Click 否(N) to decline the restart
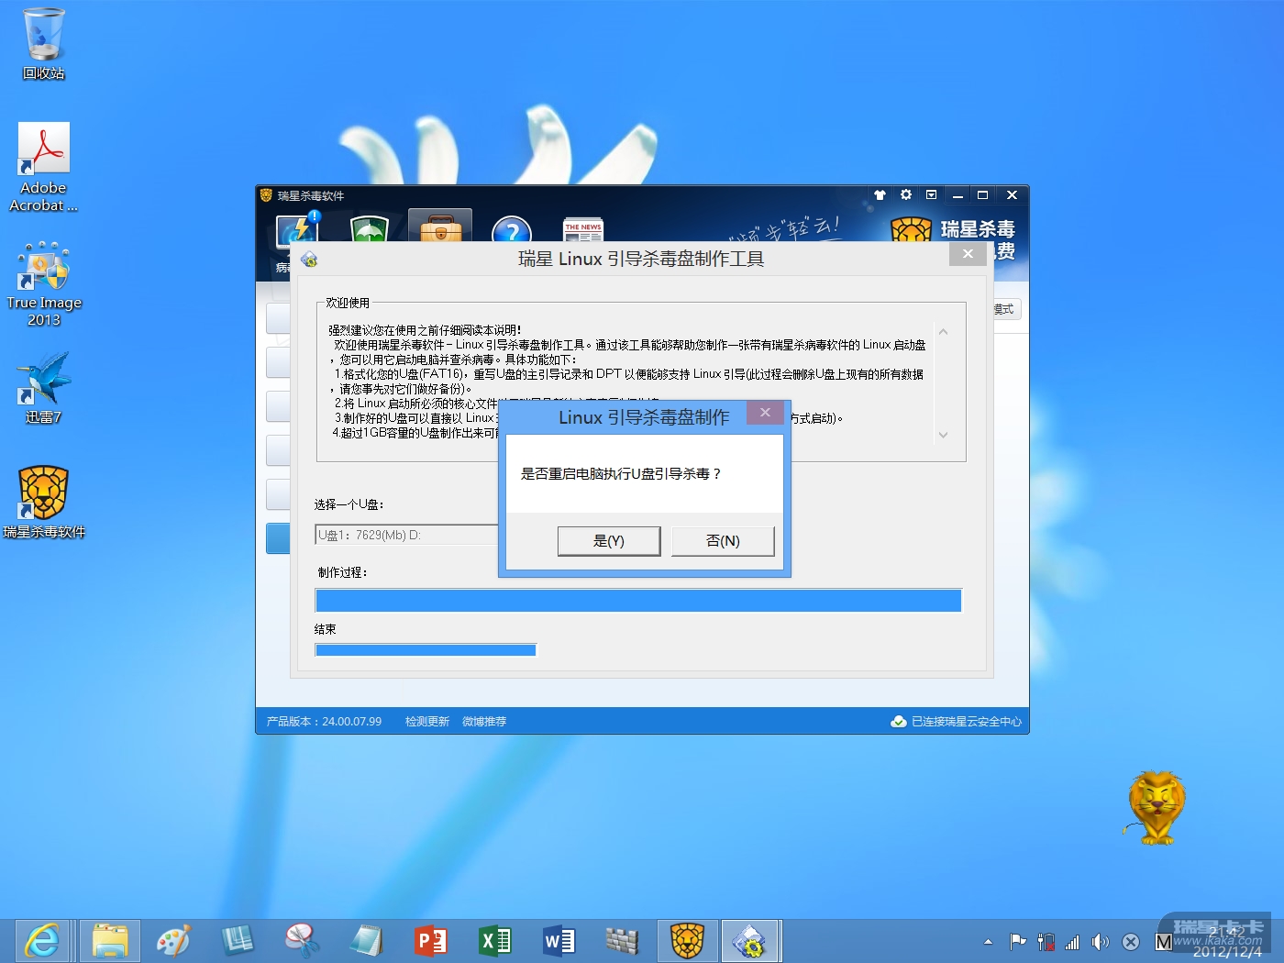 [x=723, y=541]
